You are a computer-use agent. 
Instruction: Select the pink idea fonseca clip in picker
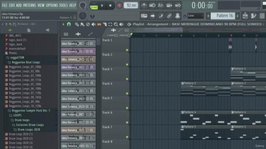tap(78, 51)
